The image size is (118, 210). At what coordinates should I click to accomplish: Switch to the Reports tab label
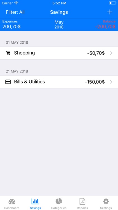82,208
